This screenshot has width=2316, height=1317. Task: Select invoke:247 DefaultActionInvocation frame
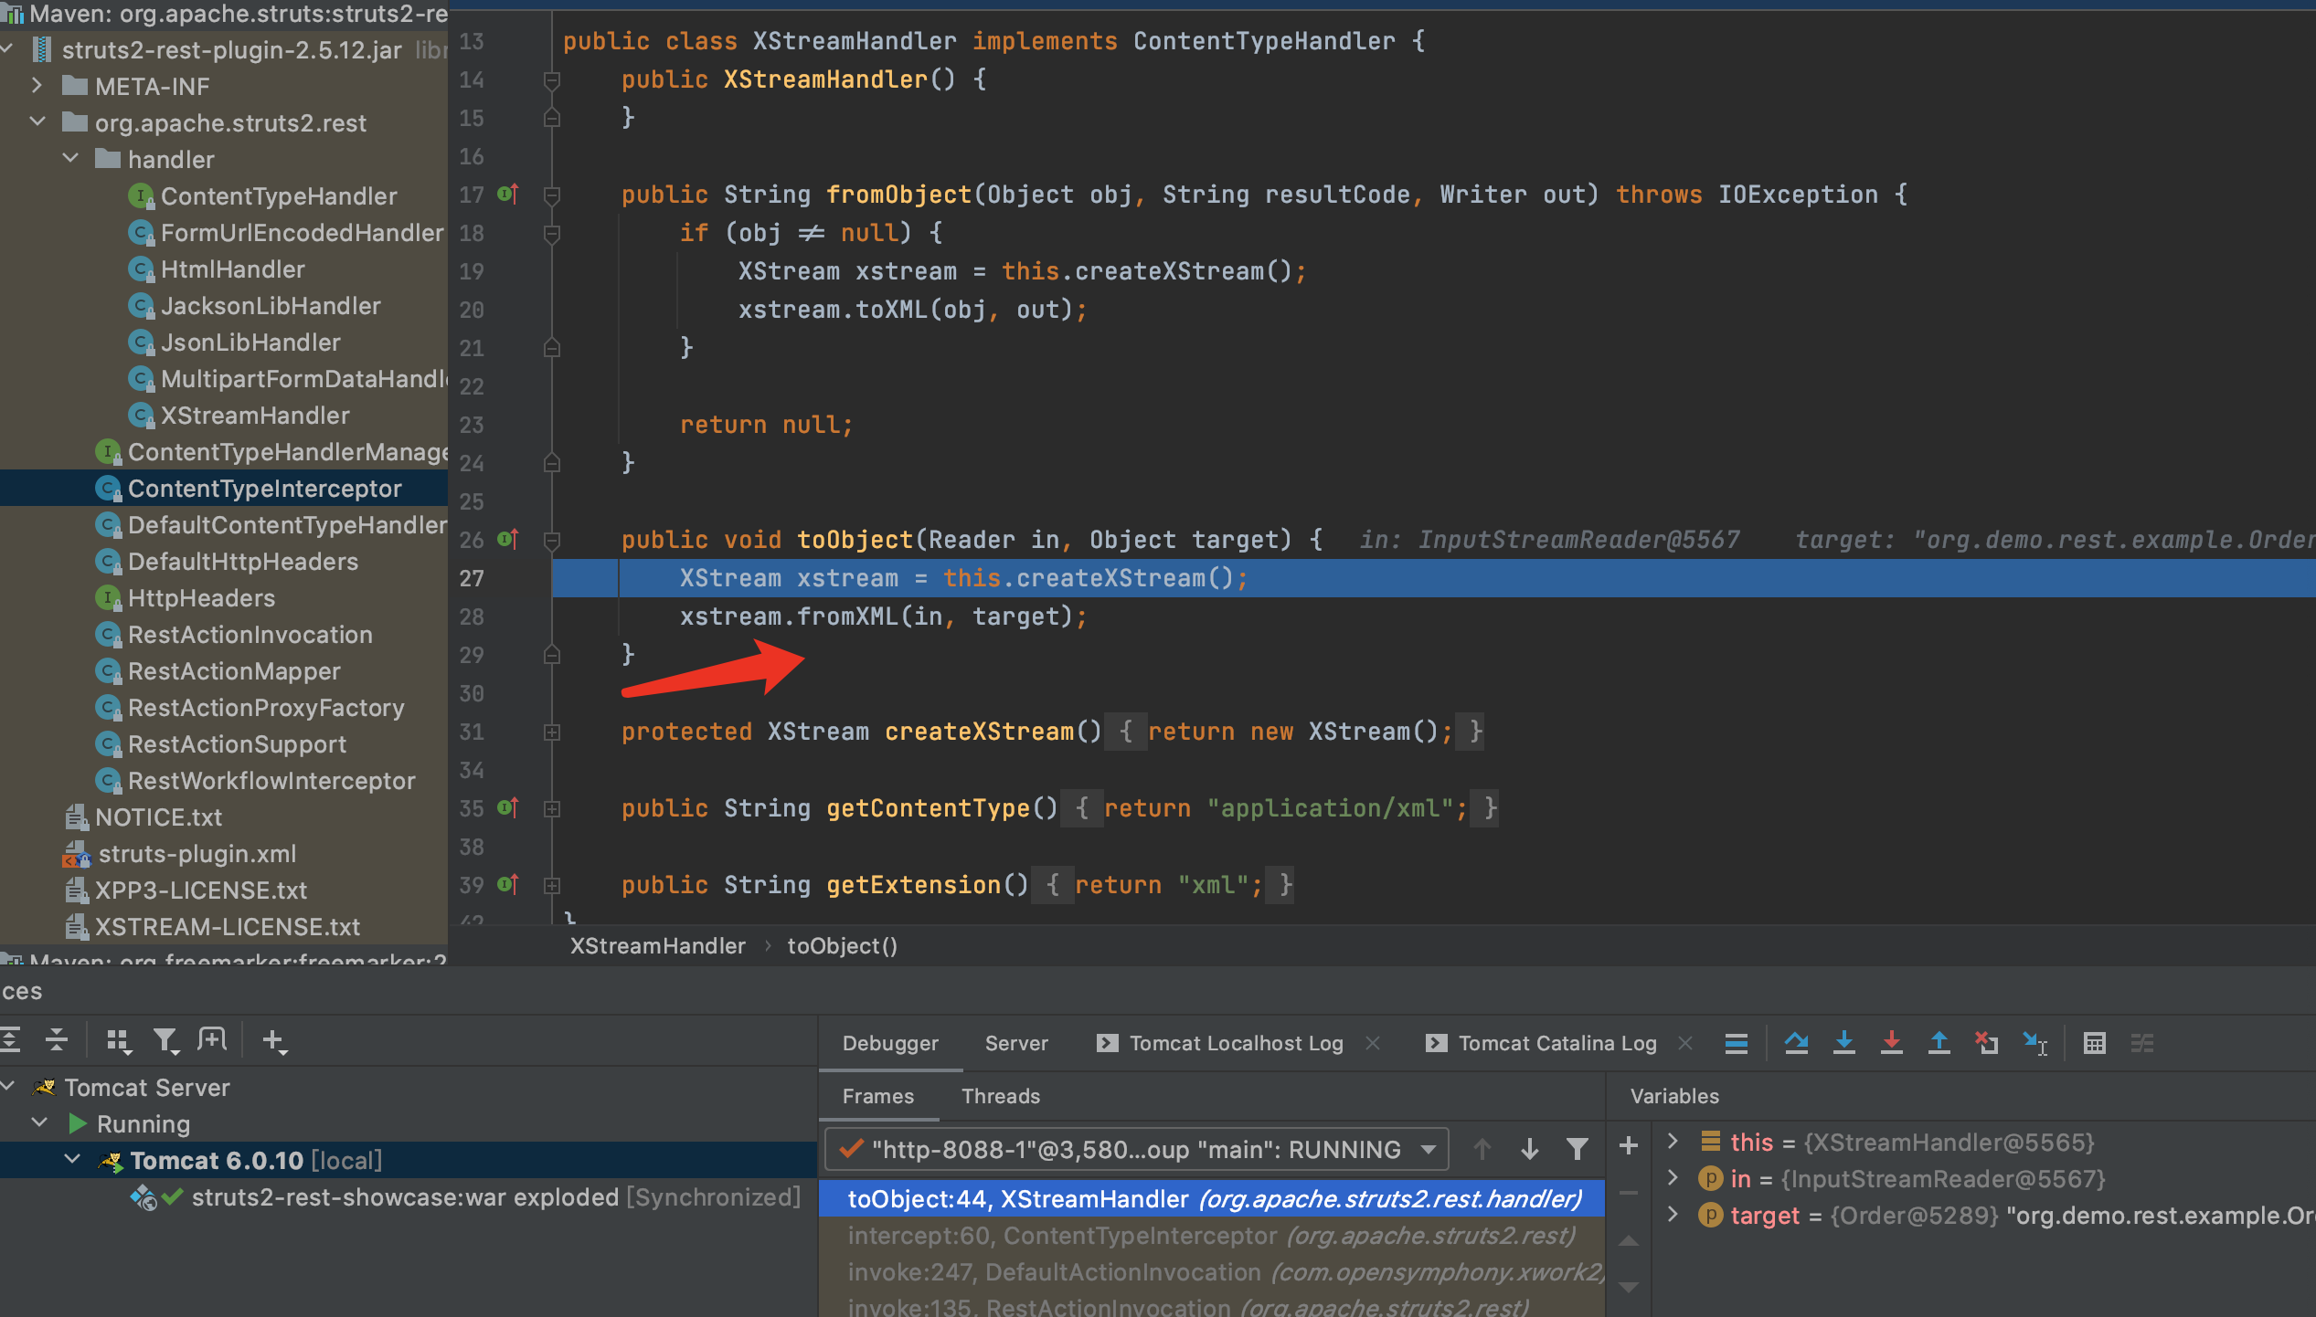point(1212,1271)
